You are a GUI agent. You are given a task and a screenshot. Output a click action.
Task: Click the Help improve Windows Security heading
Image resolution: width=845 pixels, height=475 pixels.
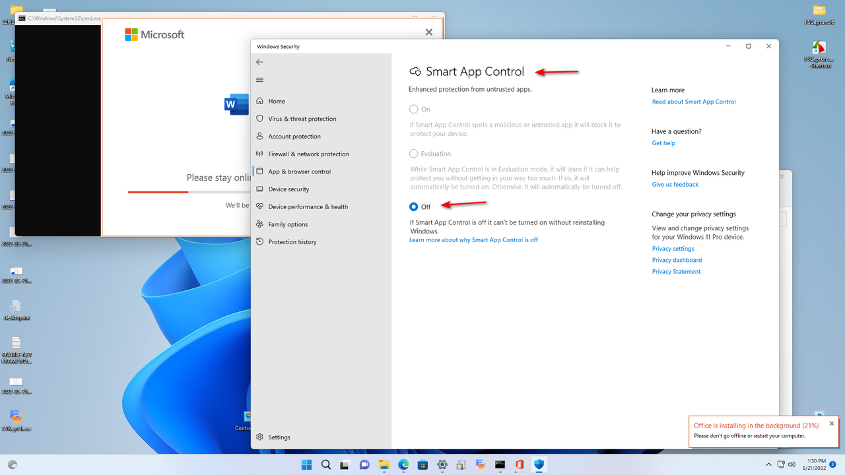tap(698, 173)
